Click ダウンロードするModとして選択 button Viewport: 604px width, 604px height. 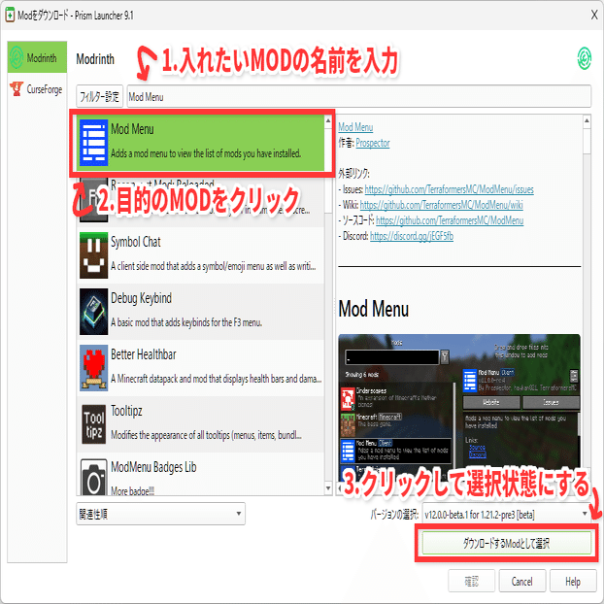tap(507, 543)
